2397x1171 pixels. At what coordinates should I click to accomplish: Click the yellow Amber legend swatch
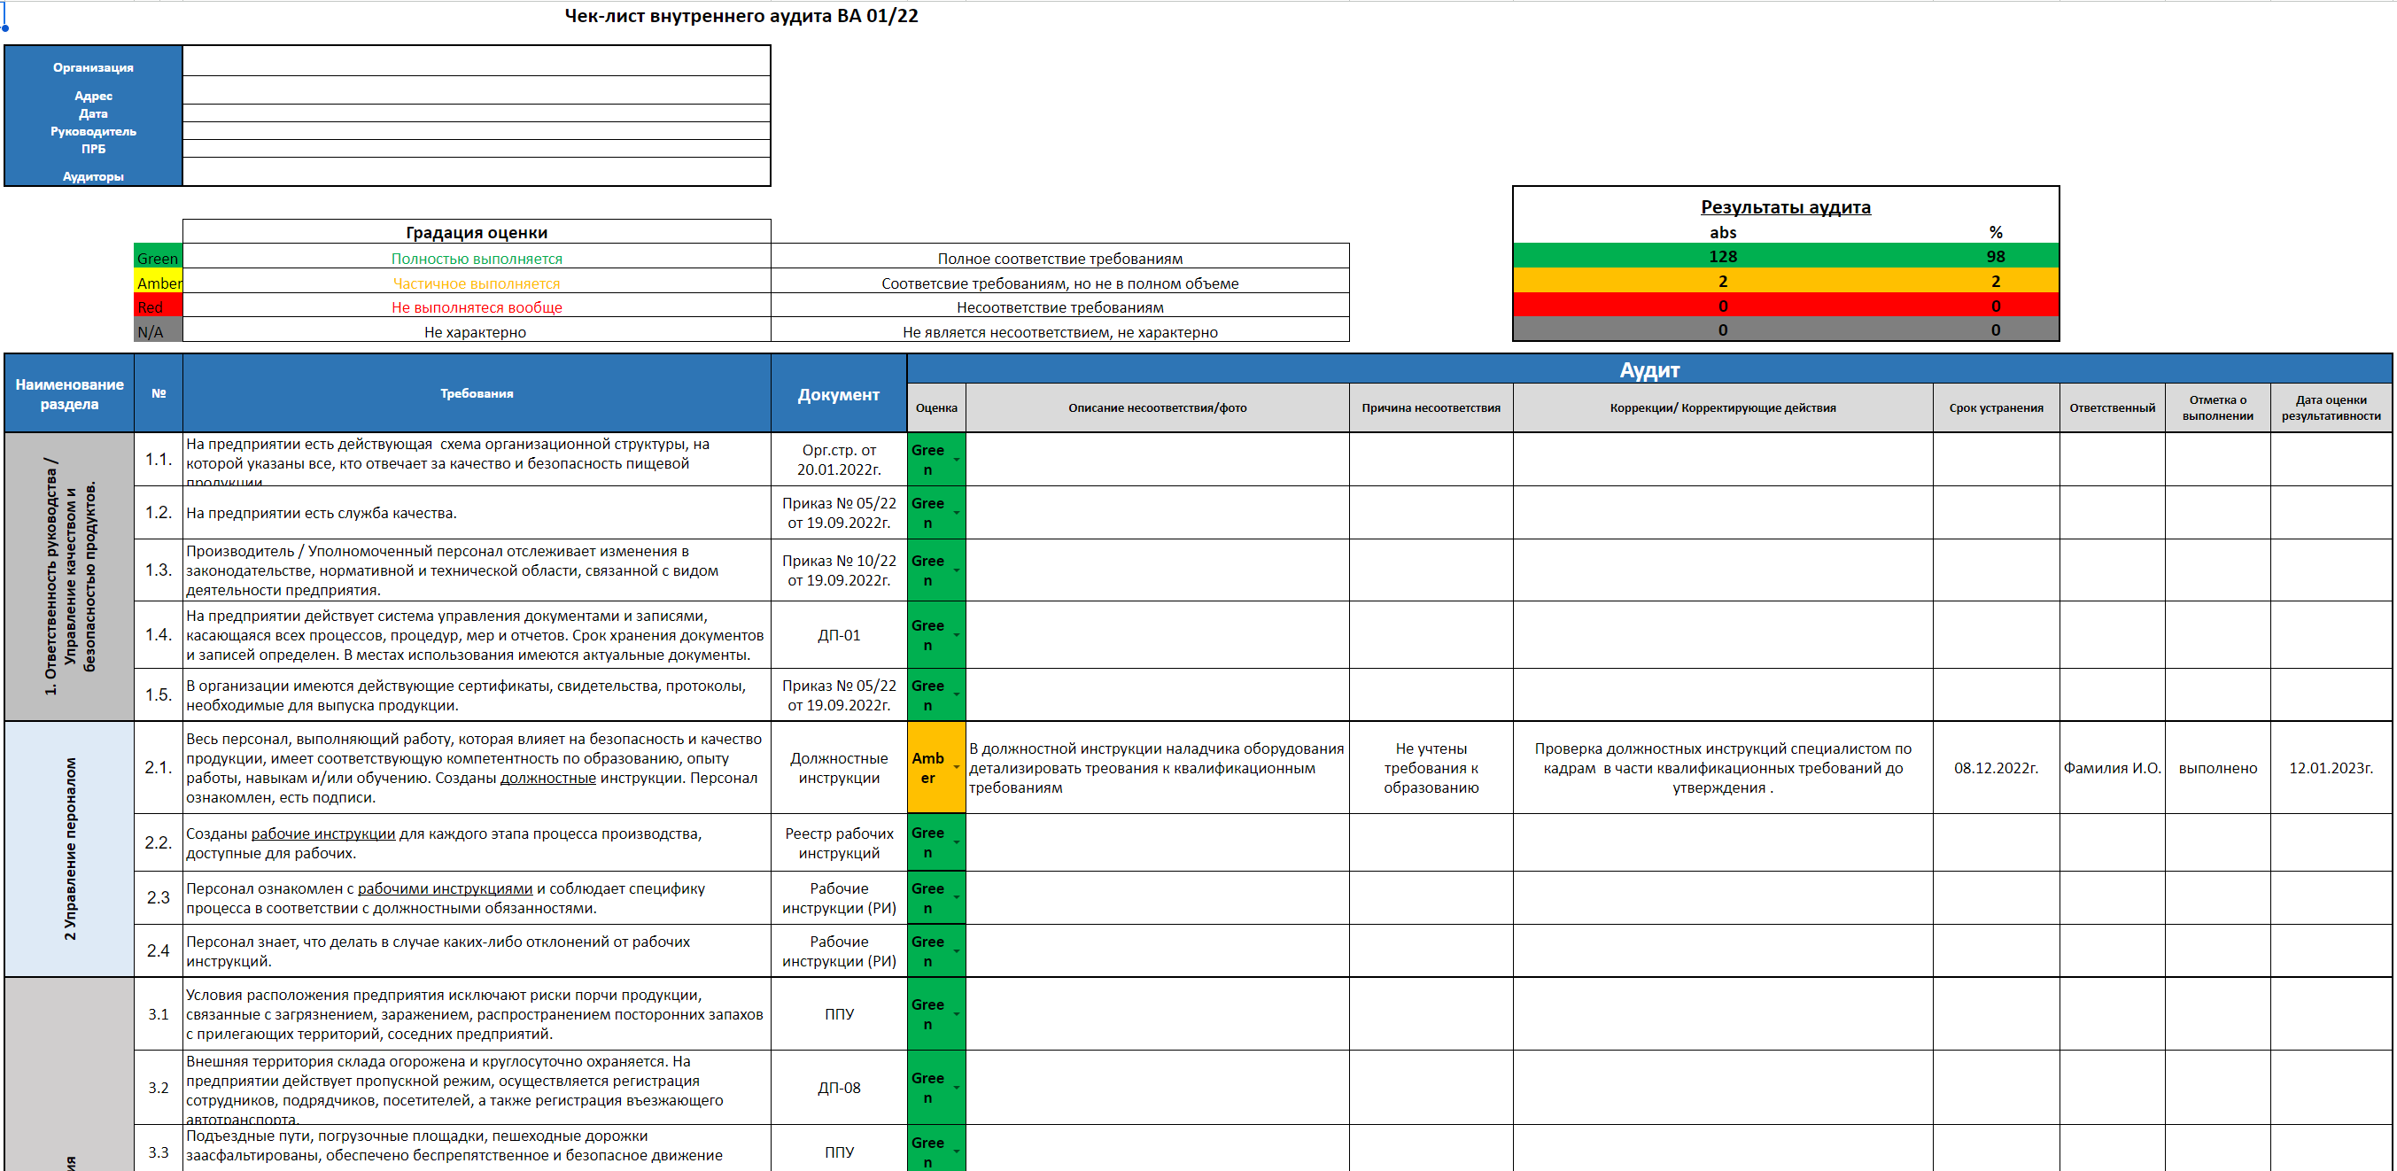point(158,283)
